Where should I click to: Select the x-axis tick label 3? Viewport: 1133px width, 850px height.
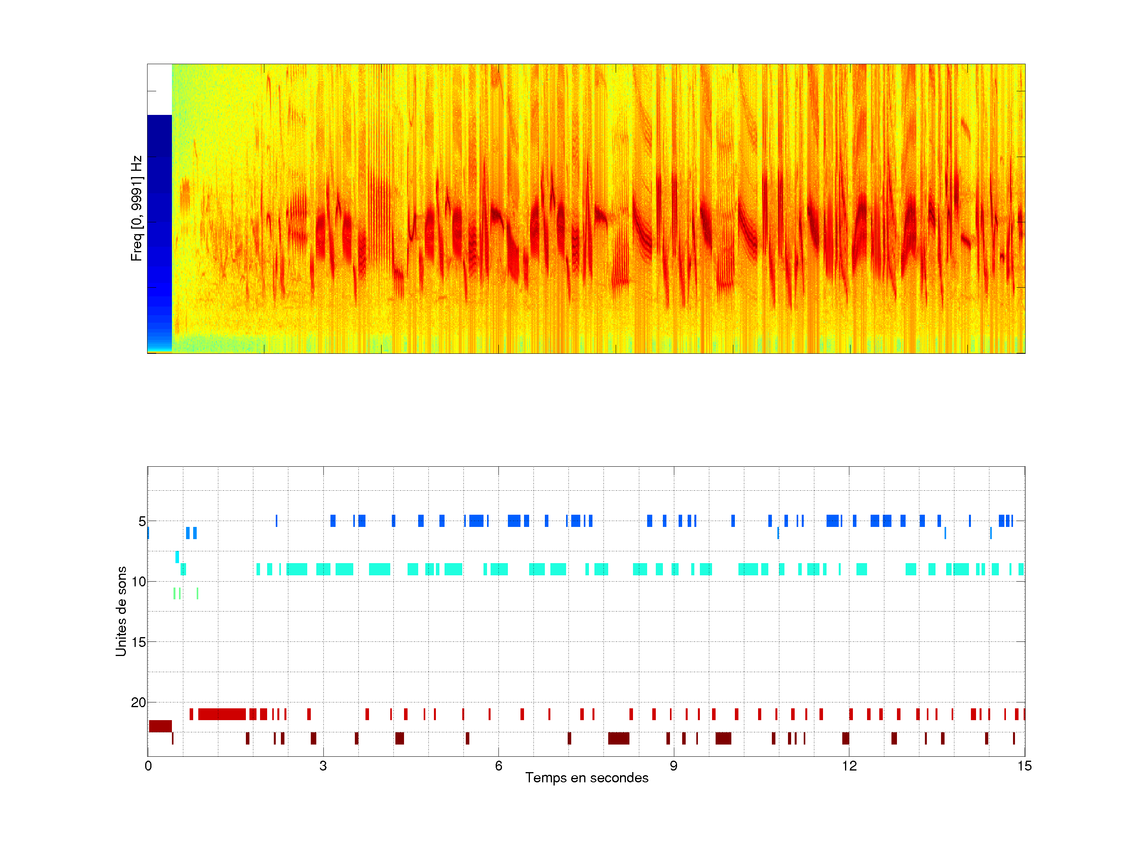point(323,766)
